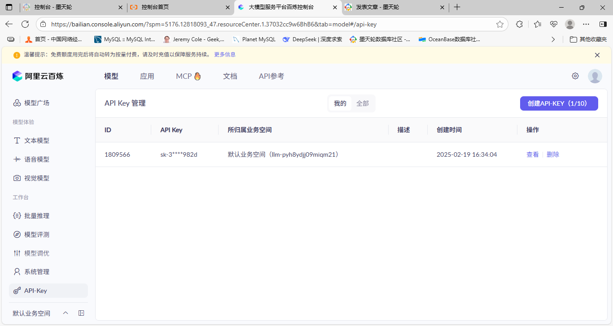Click the browser back arrow
The image size is (613, 326).
tap(9, 24)
